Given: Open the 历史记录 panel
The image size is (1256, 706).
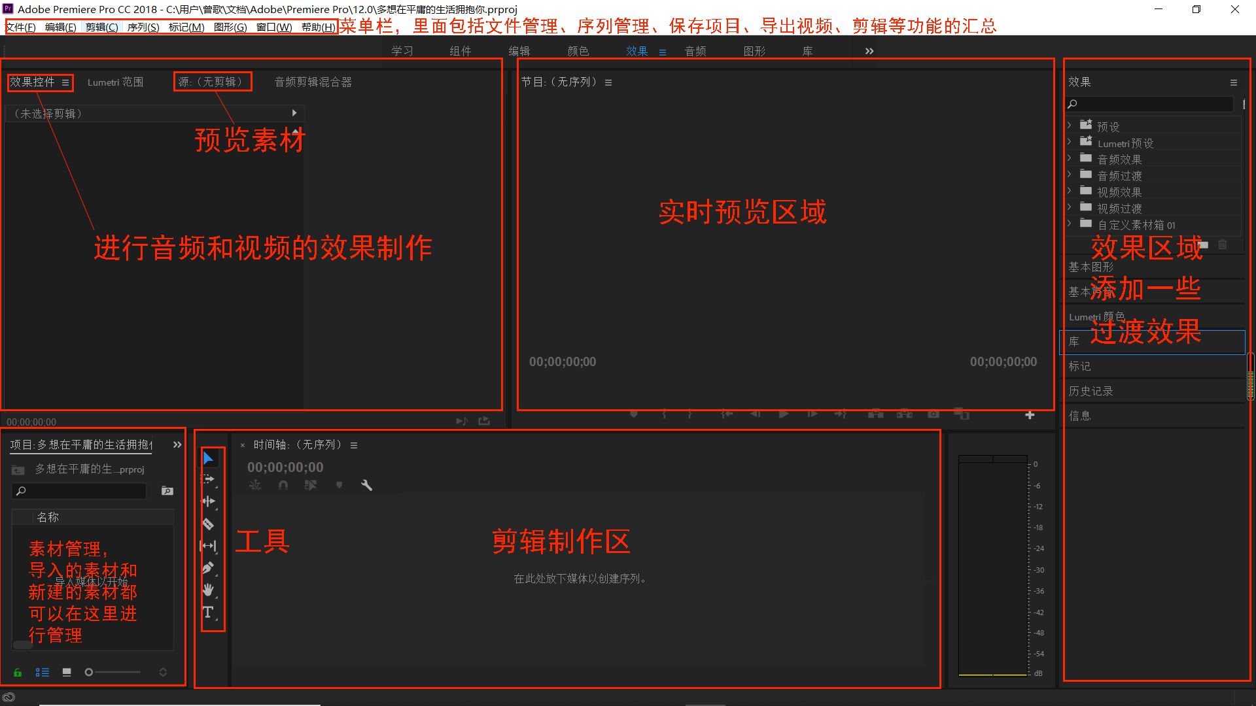Looking at the screenshot, I should coord(1090,390).
